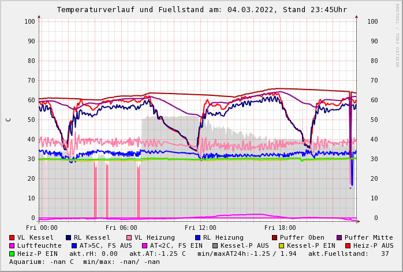The image size is (403, 272).
Task: Click the green Heiz-P EIN swatch
Action: (x=12, y=254)
